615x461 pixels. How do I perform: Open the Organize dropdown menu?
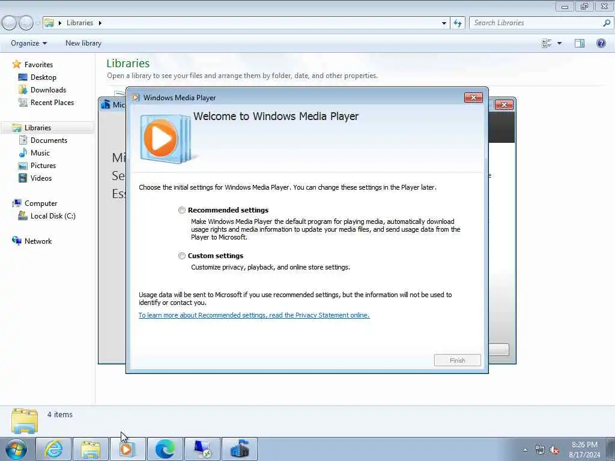(x=29, y=43)
